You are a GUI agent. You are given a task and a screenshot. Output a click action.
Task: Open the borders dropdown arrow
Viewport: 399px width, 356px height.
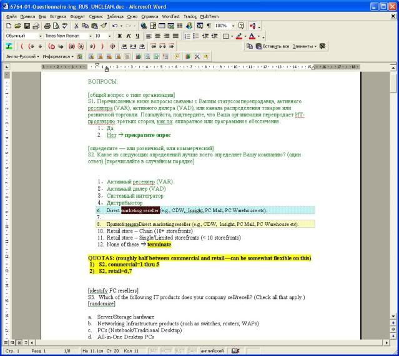232,36
